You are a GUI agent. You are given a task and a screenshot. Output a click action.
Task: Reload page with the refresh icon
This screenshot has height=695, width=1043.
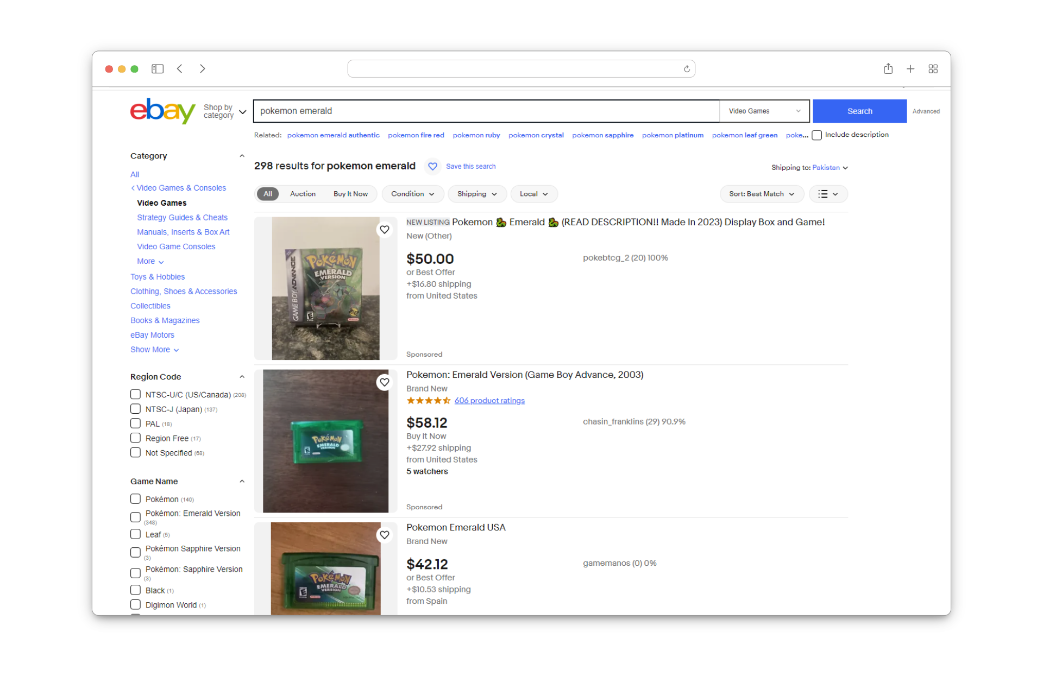tap(687, 69)
